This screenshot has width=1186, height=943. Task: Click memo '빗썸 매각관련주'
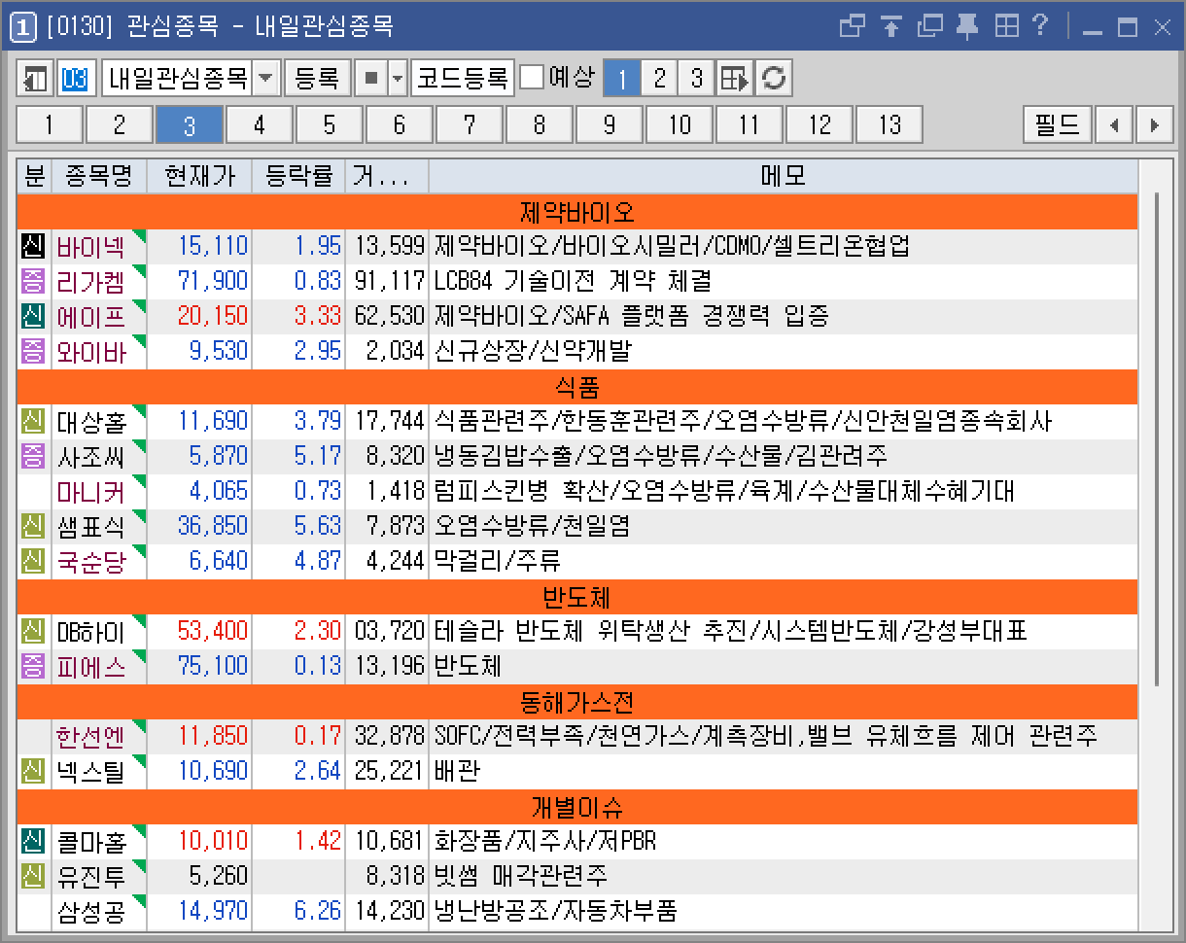click(x=520, y=877)
